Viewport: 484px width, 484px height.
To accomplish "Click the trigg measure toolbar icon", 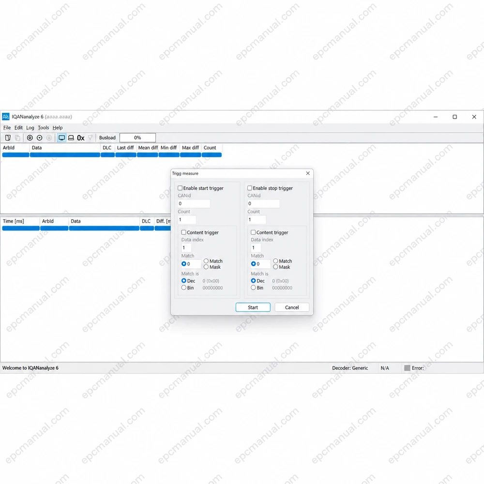I will tap(40, 137).
